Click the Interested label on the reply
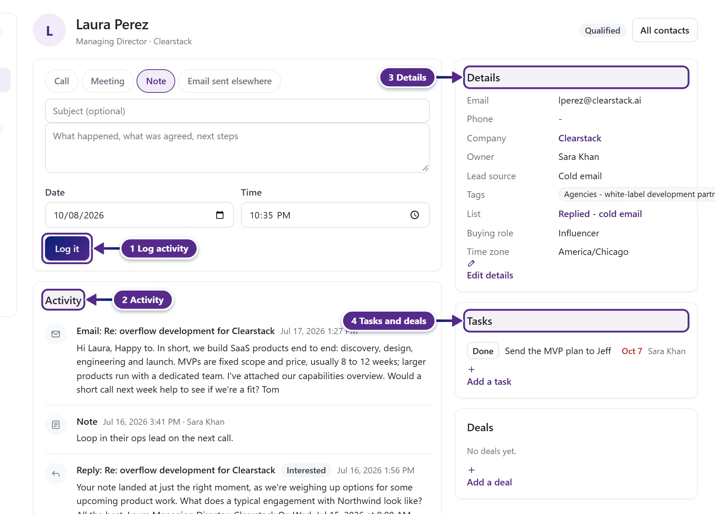Screen dimensions: 715x514 pos(306,470)
